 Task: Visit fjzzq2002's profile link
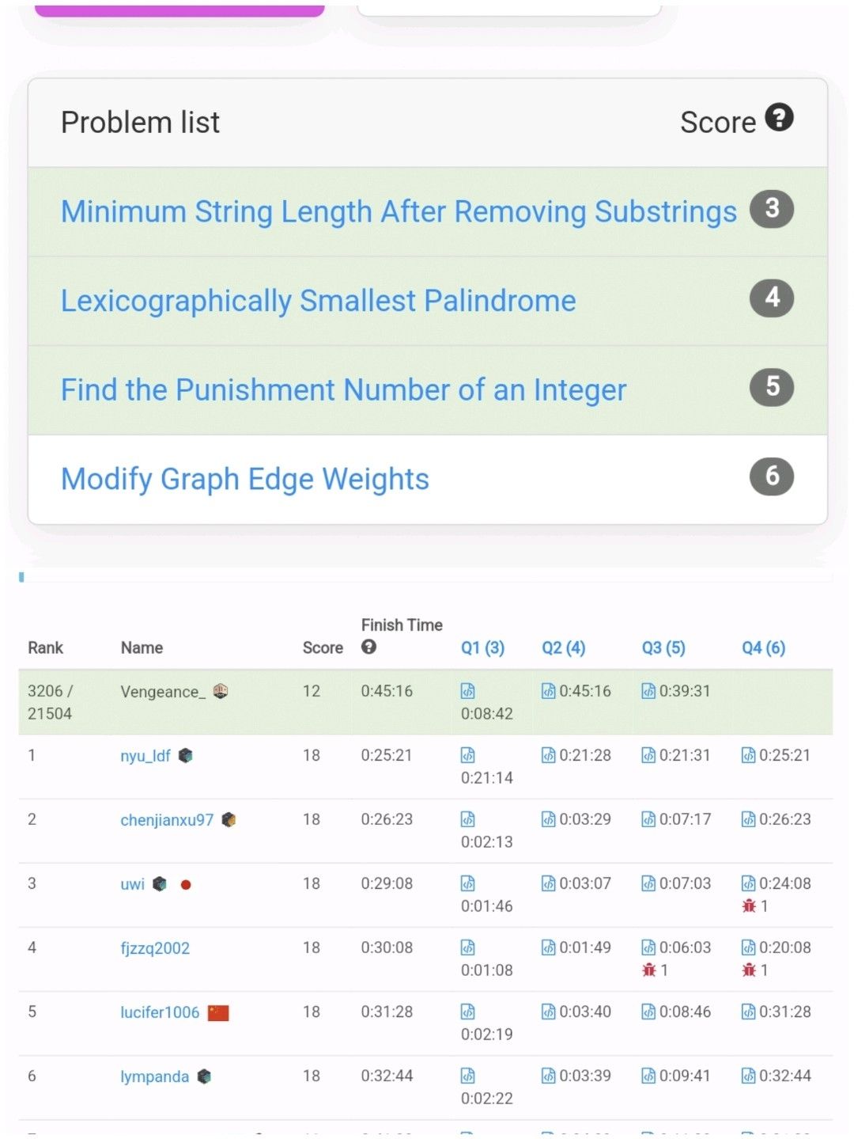pyautogui.click(x=155, y=948)
